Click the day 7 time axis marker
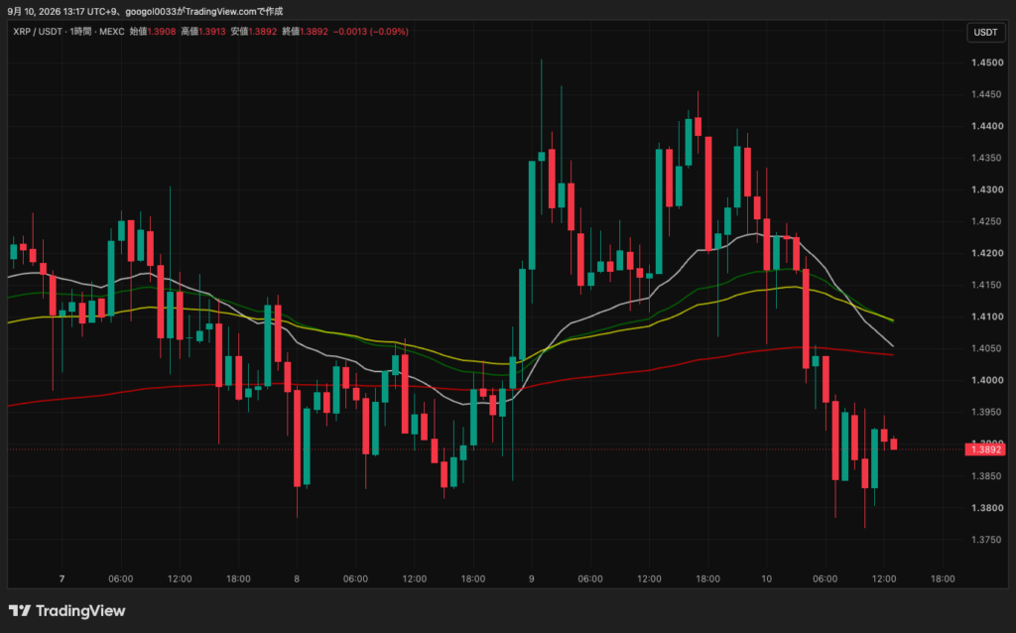This screenshot has width=1016, height=633. (63, 578)
